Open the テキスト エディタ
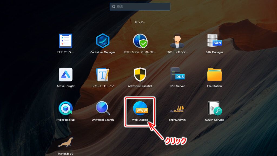The height and width of the screenshot is (156, 277). (x=103, y=75)
